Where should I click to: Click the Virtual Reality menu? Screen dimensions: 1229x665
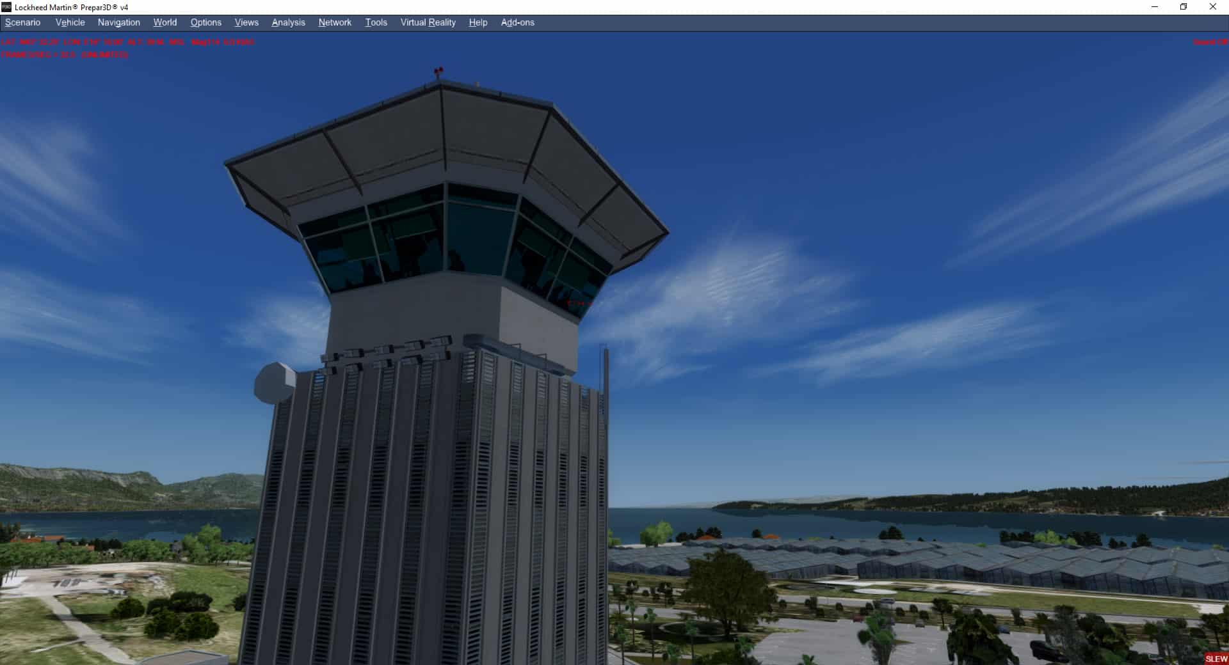[428, 22]
